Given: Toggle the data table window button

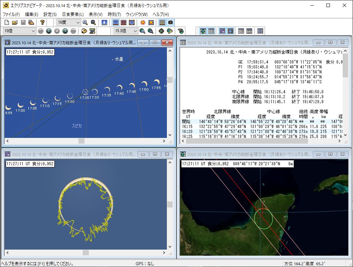Looking at the screenshot, I should pyautogui.click(x=211, y=31).
